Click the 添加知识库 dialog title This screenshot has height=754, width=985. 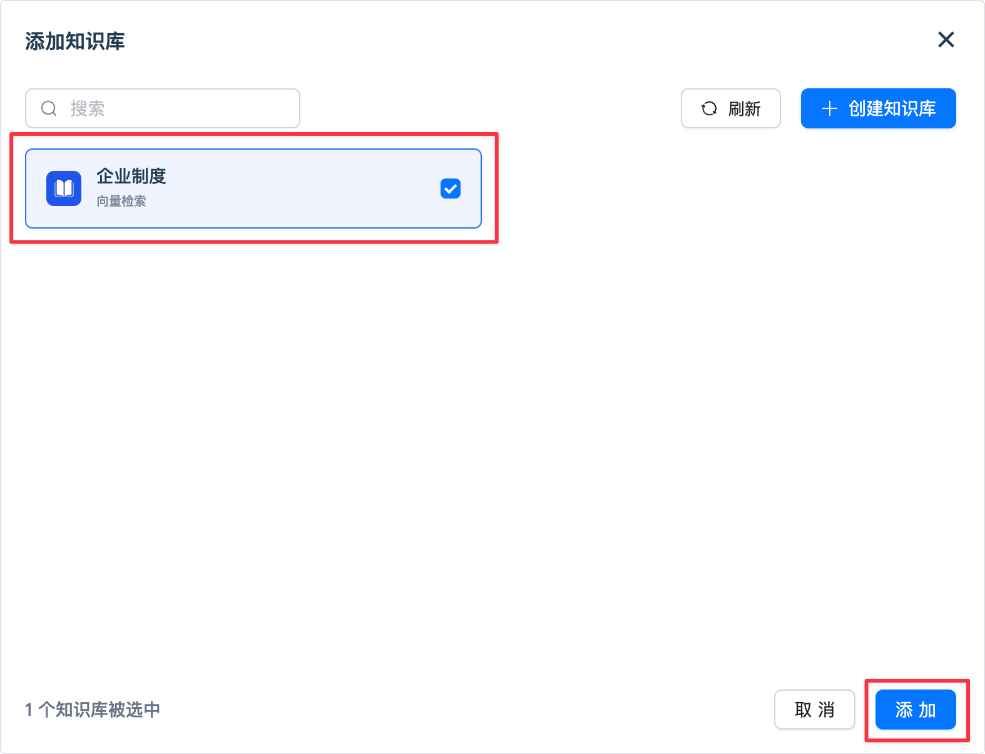click(75, 41)
